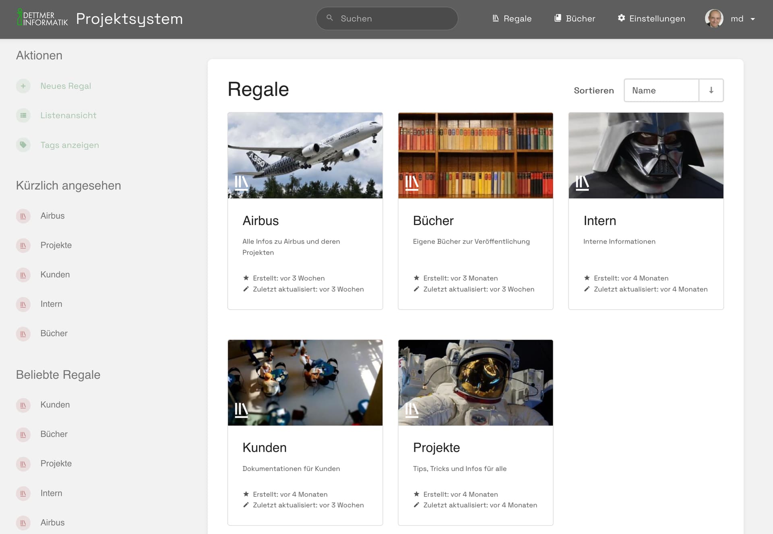Click shelf icon next to Airbus in Beliebte Regale

(23, 523)
